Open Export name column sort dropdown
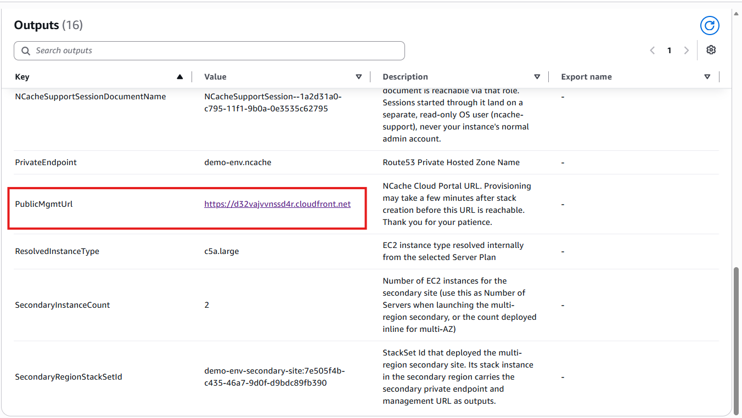Viewport: 742px width, 418px height. (x=707, y=77)
